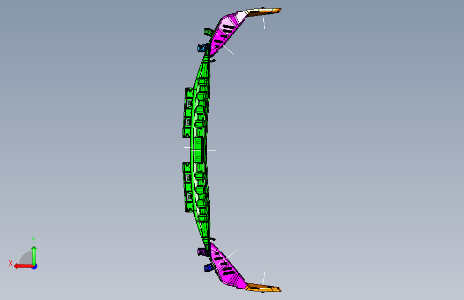
Task: Click the red X axis arrow of triad
Action: point(24,266)
